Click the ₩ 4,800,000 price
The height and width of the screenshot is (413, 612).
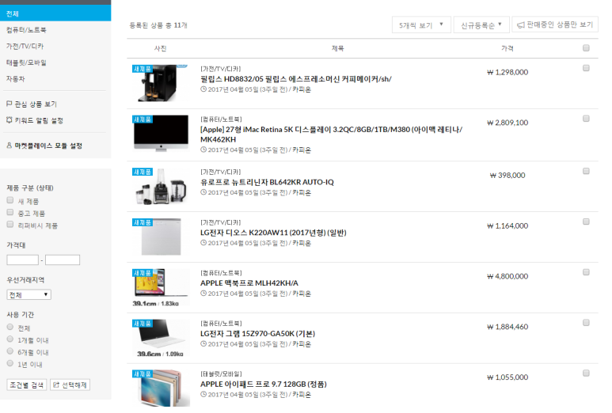[x=507, y=276]
